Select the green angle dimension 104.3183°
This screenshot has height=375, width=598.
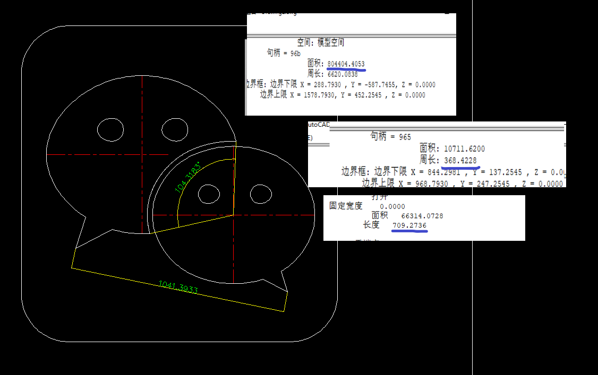(x=187, y=177)
